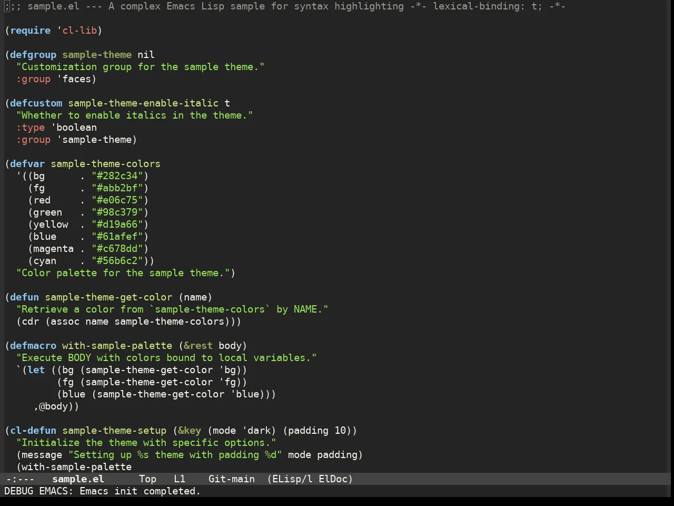Click the &rest parameter keyword
Viewport: 674px width, 506px height.
(198, 346)
